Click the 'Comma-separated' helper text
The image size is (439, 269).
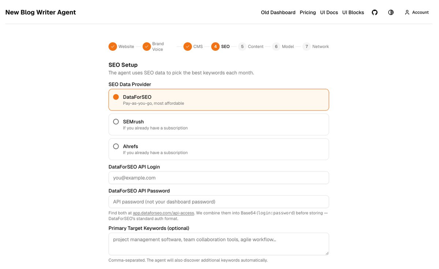pyautogui.click(x=188, y=260)
